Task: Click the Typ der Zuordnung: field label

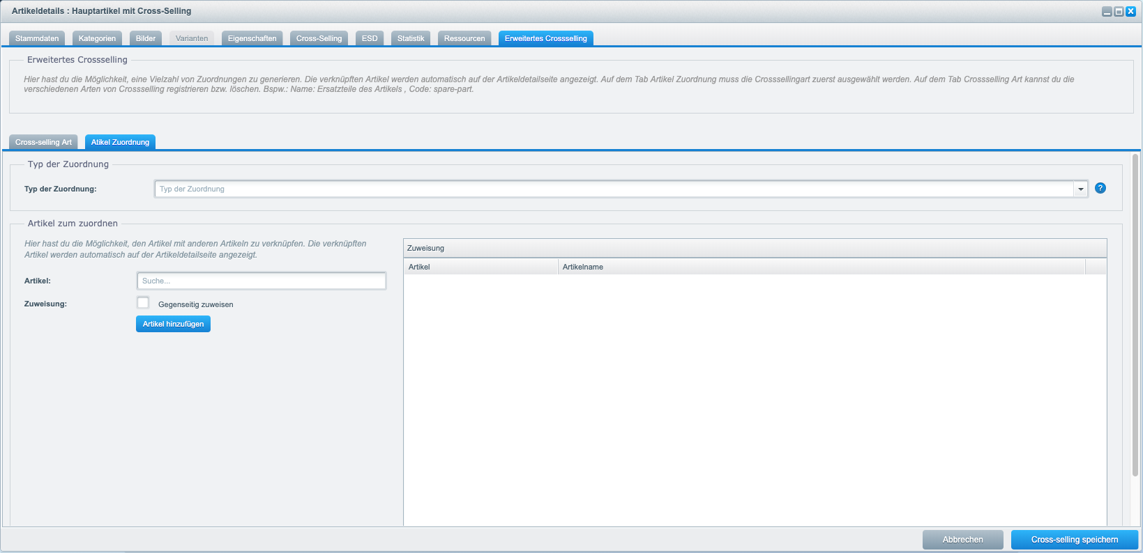Action: point(61,189)
